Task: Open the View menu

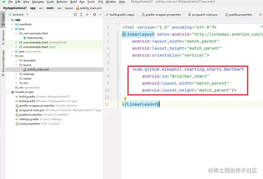Action: [x=26, y=2]
